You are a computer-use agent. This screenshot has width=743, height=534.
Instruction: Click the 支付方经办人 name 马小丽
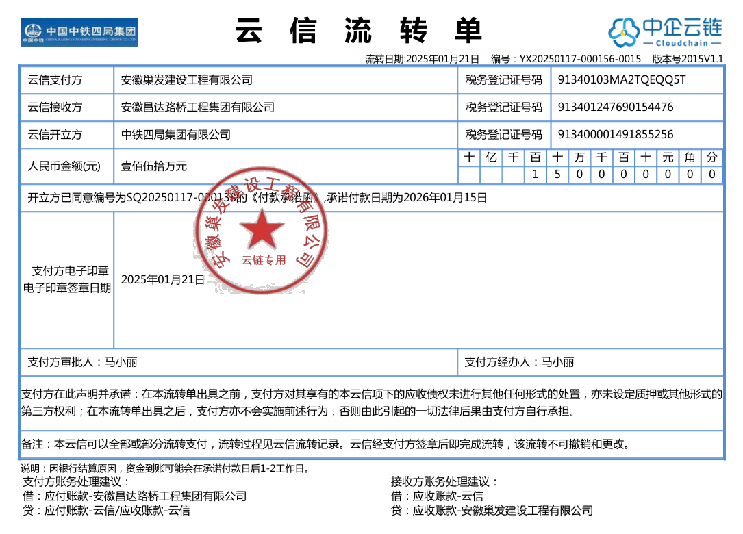pos(557,362)
